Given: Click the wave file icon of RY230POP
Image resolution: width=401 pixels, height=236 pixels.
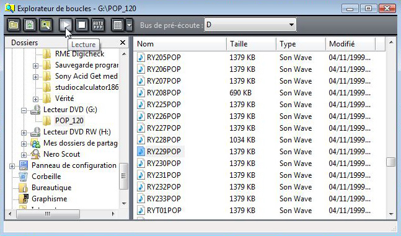Looking at the screenshot, I should [141, 163].
